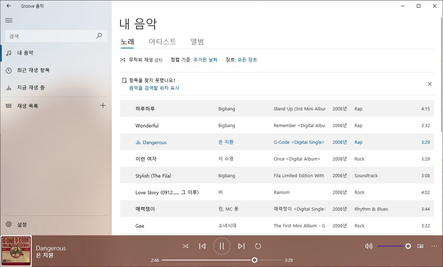Focus the 검색 search field
443x267 pixels.
(x=56, y=36)
